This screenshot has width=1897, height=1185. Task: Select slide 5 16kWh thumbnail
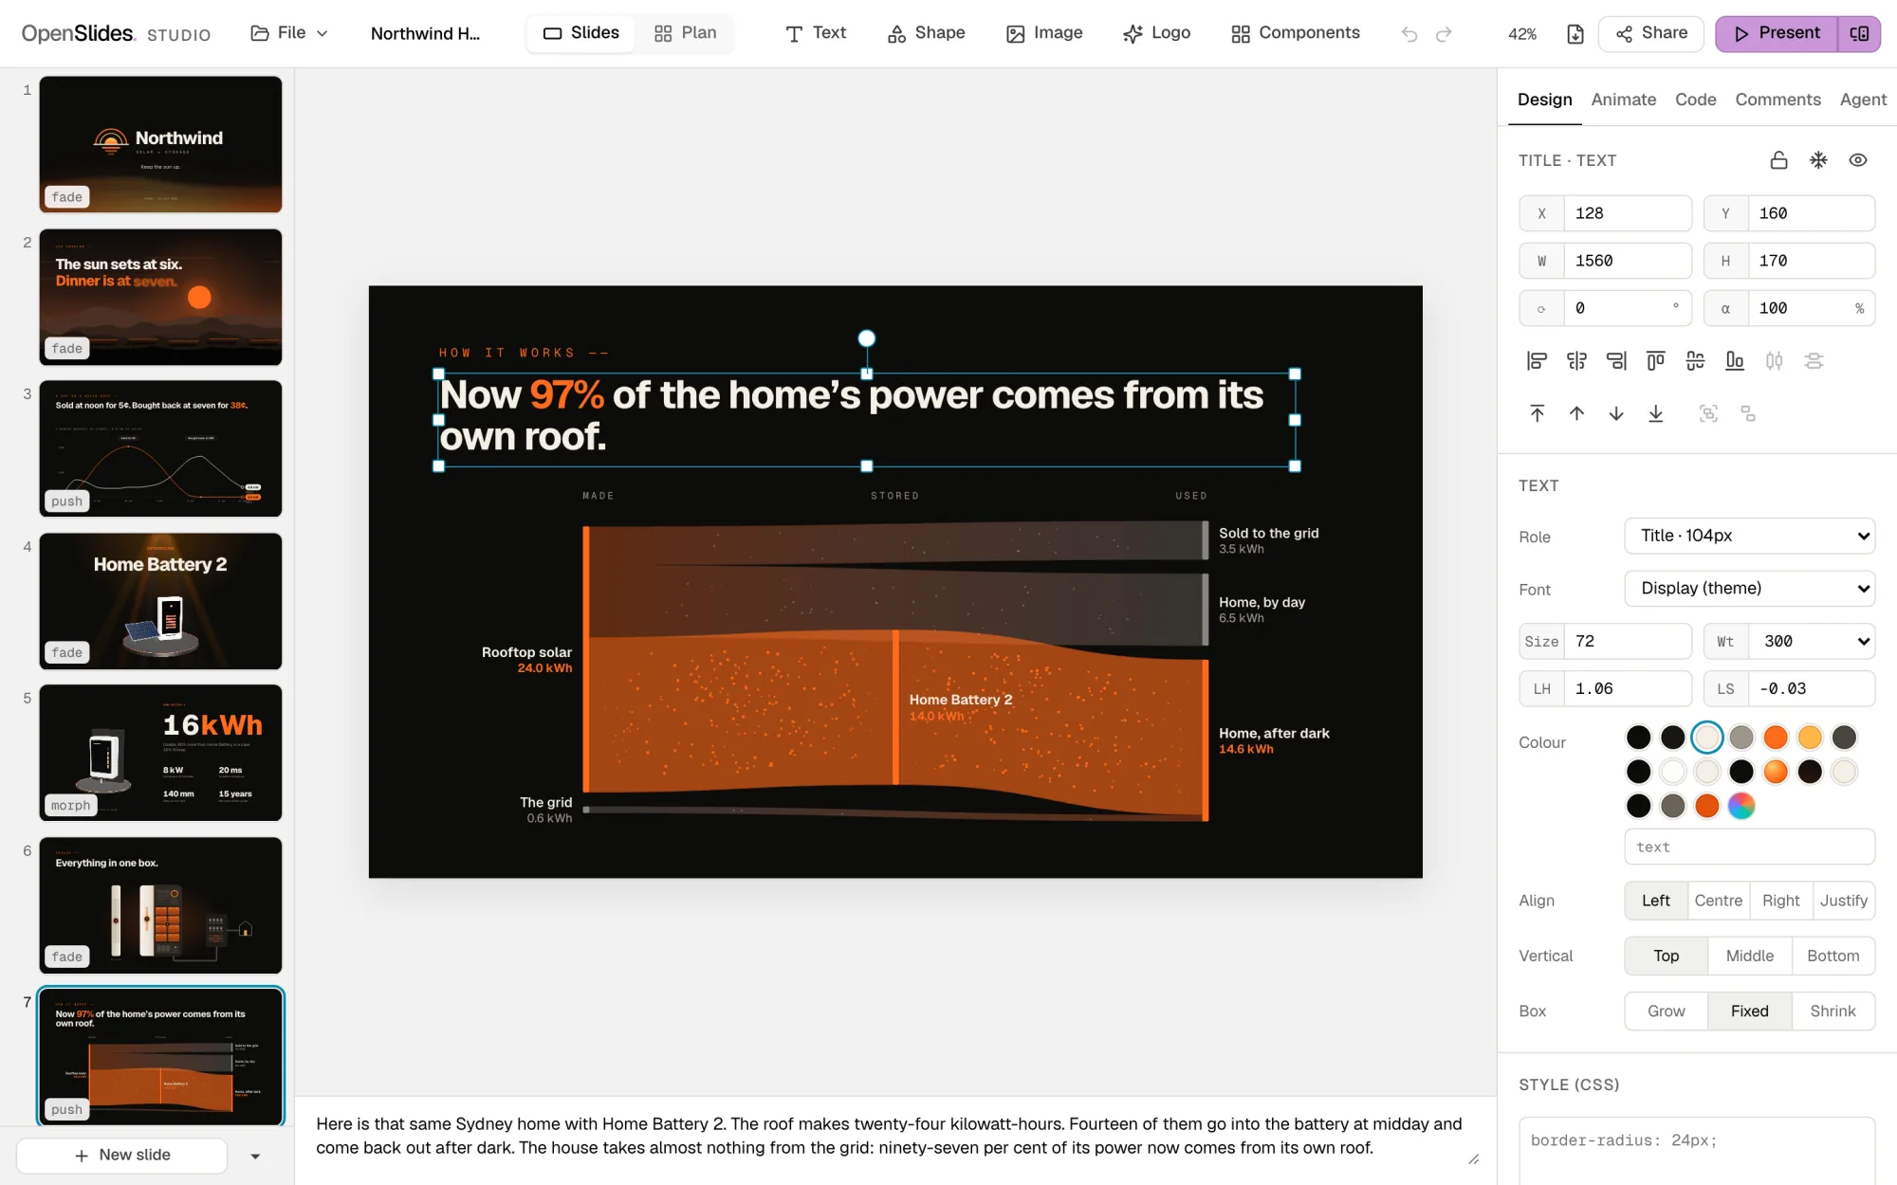point(160,753)
